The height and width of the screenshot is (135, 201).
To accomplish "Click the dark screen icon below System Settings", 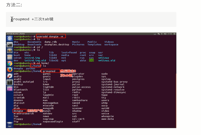I will tap(10, 82).
